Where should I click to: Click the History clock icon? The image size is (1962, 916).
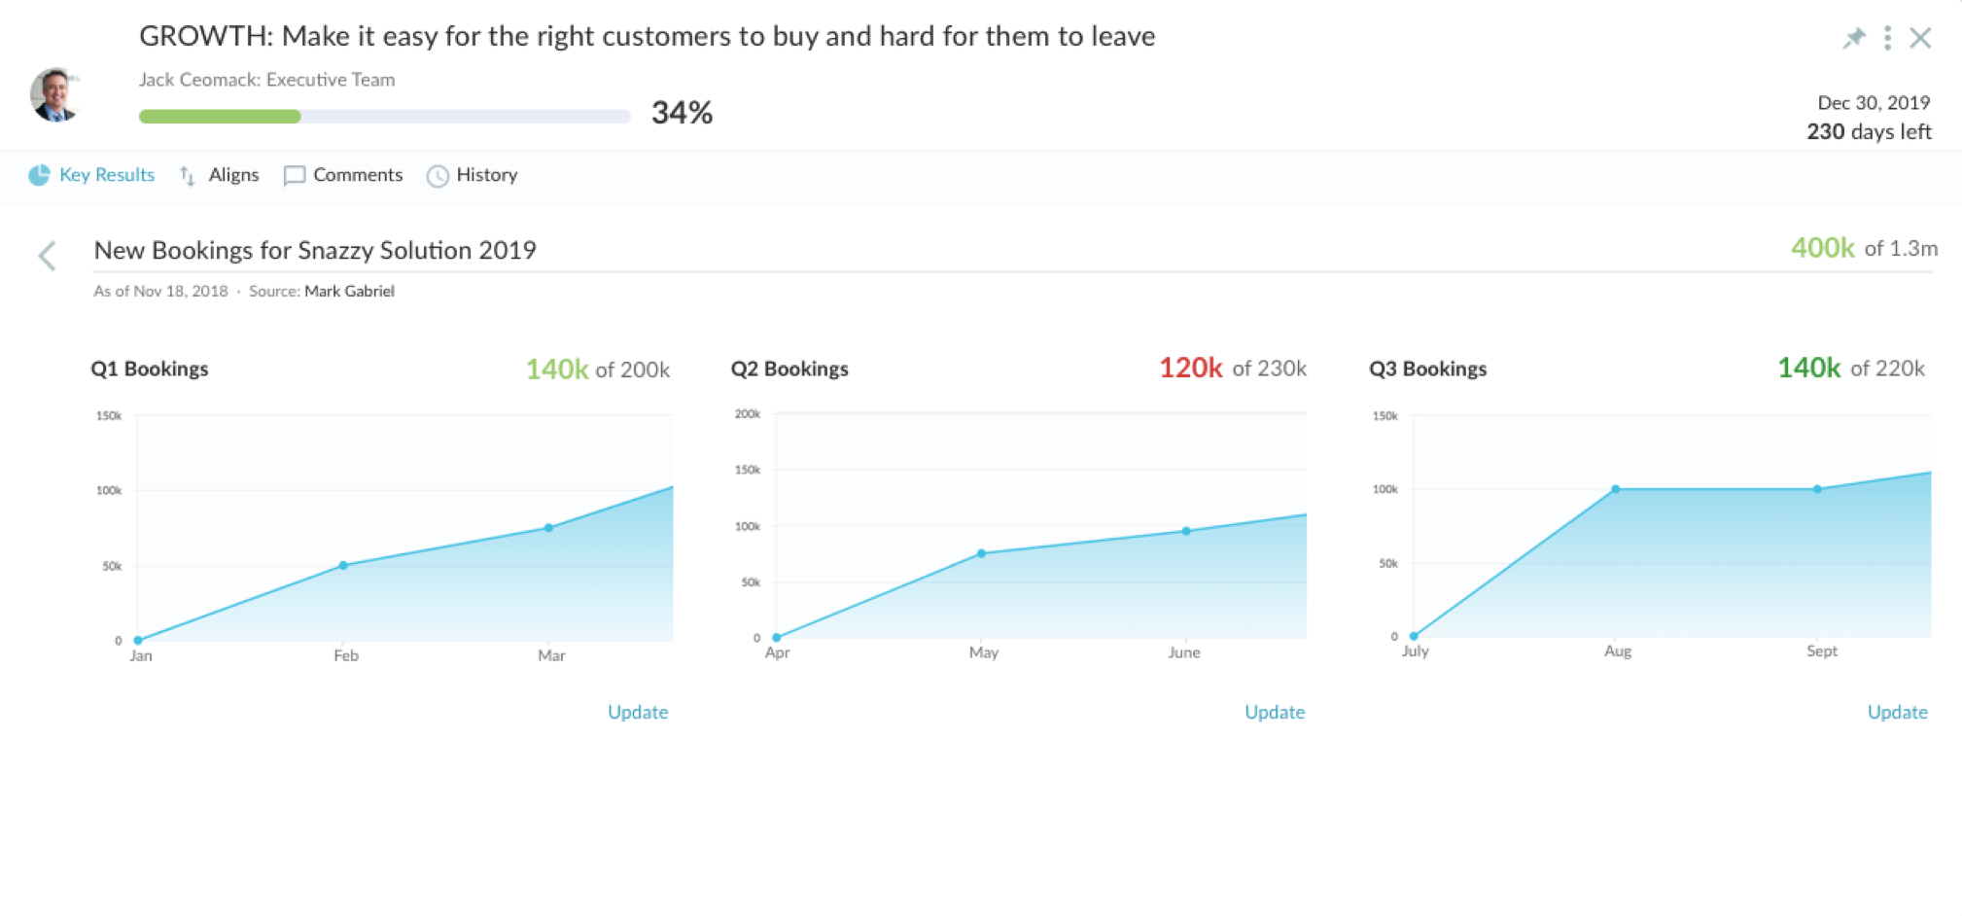coord(438,176)
